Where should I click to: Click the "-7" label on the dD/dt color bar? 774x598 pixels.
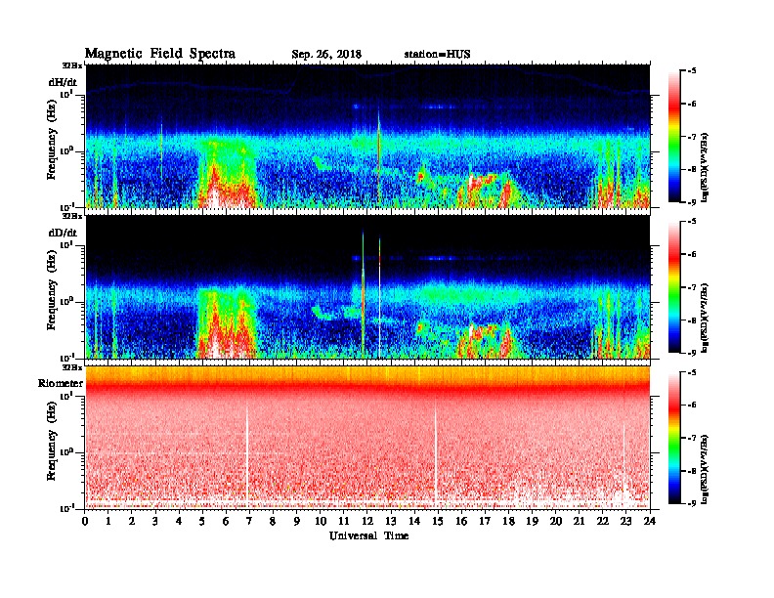[691, 287]
